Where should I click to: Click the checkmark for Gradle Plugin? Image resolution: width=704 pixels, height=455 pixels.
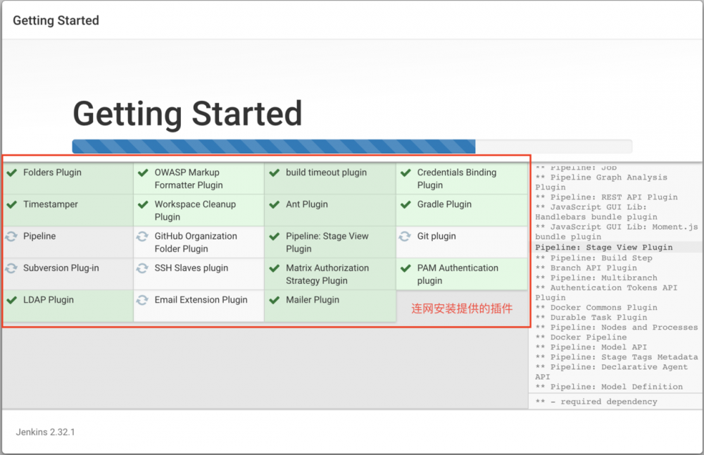407,204
